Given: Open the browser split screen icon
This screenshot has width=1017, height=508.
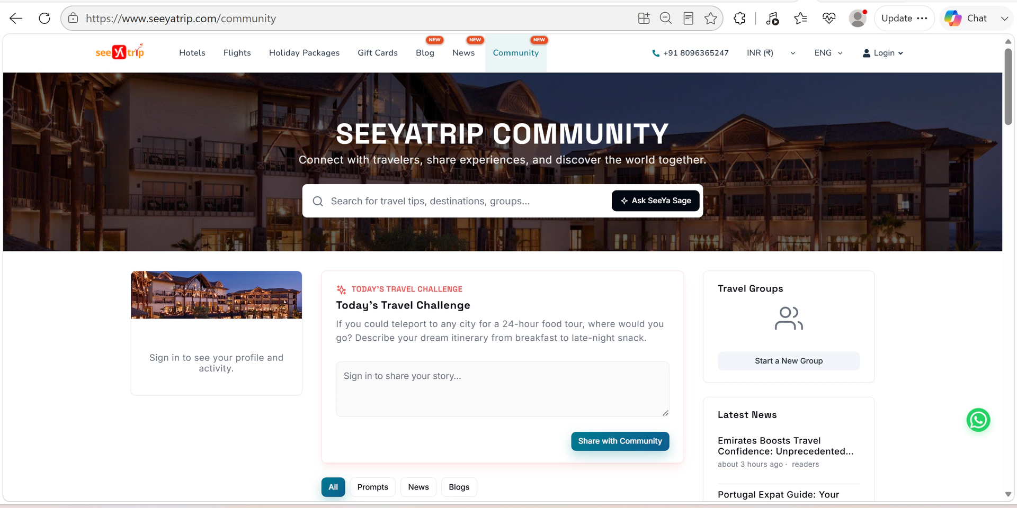Looking at the screenshot, I should point(644,19).
